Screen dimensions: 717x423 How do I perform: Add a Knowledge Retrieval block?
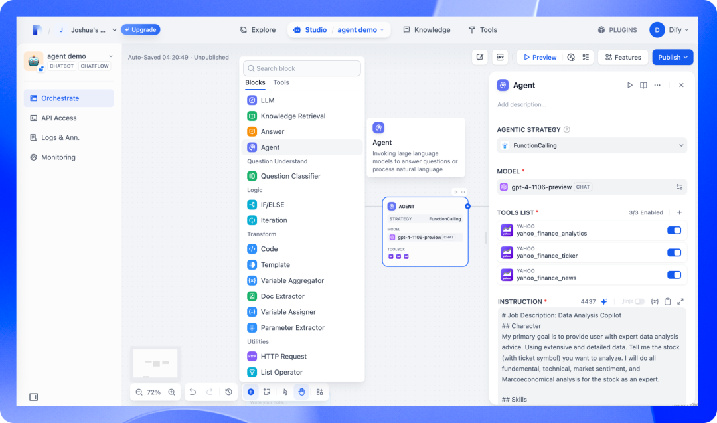[x=302, y=116]
